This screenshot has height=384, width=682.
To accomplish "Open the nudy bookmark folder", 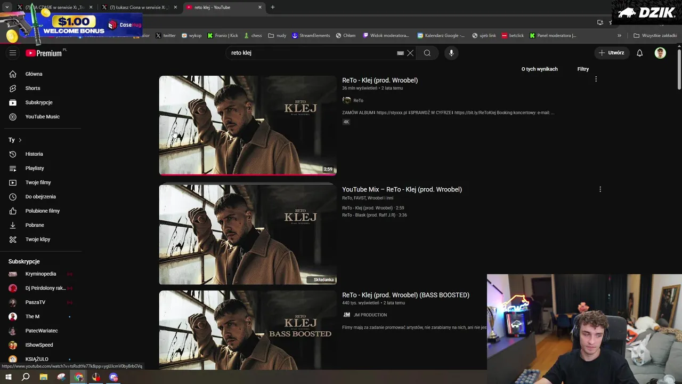I will click(277, 36).
